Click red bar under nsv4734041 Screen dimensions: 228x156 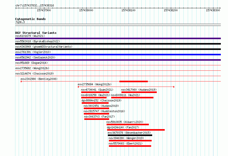point(95,92)
